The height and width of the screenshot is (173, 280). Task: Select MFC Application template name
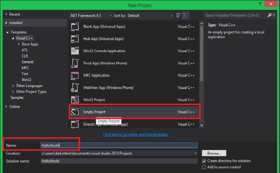point(96,75)
